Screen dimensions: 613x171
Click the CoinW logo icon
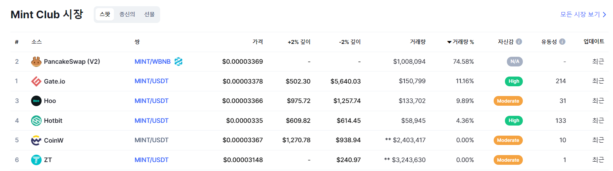point(36,140)
